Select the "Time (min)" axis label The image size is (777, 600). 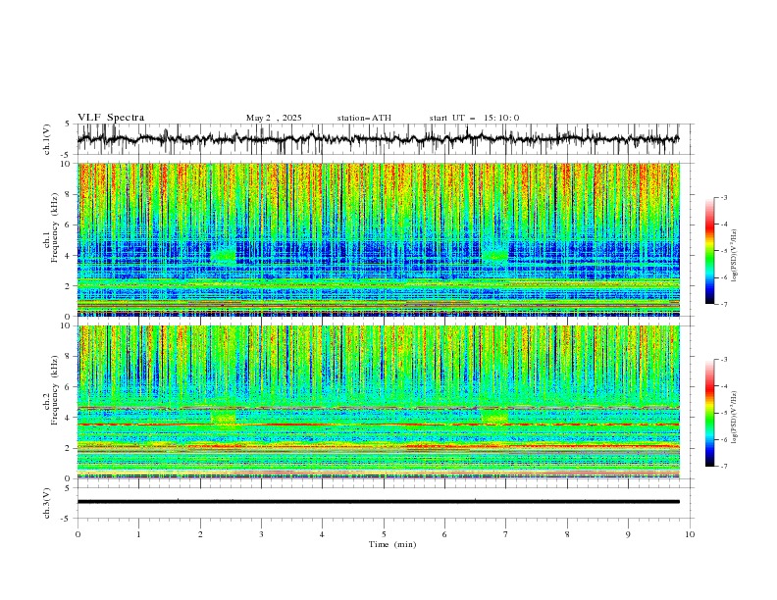392,544
